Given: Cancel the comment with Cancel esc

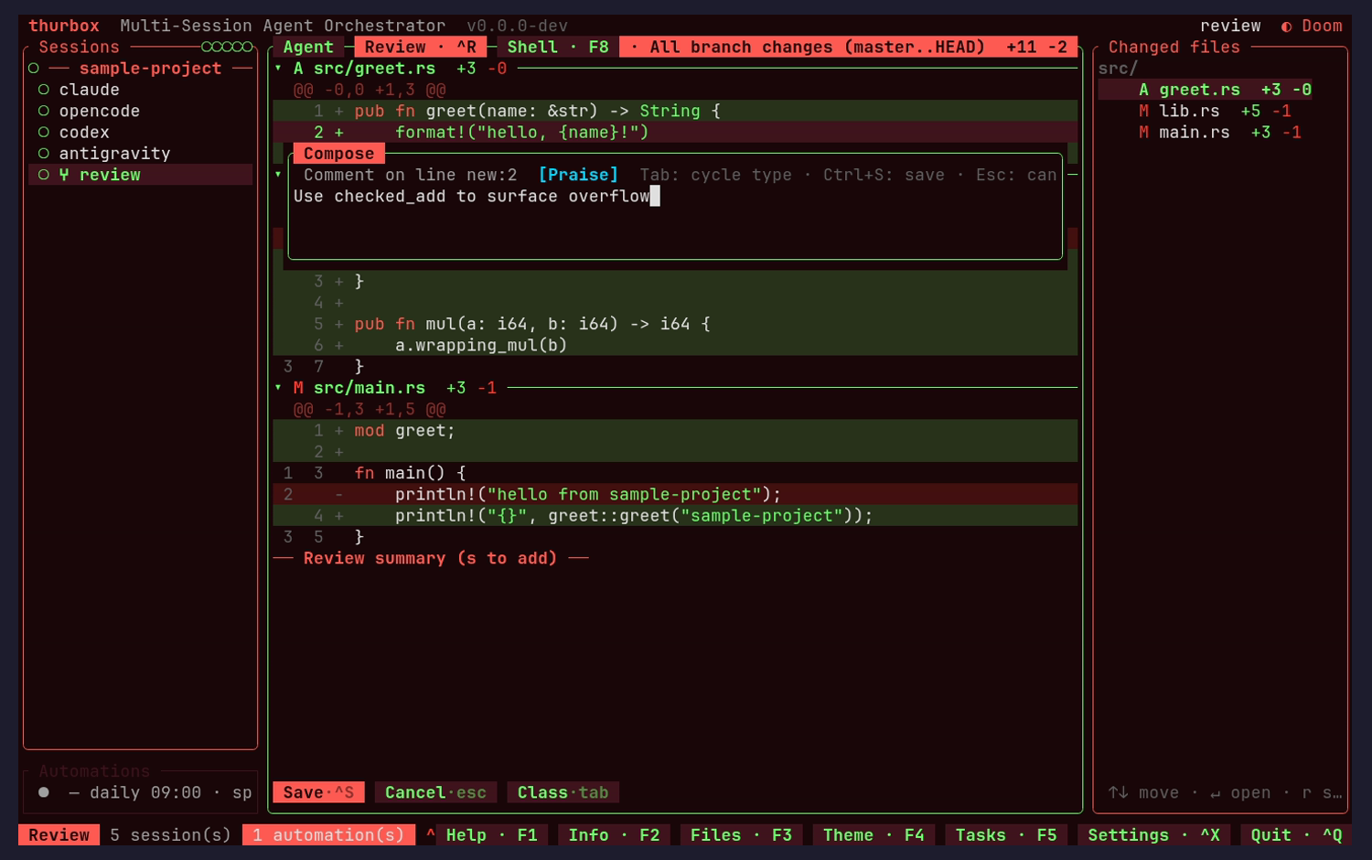Looking at the screenshot, I should pos(435,792).
